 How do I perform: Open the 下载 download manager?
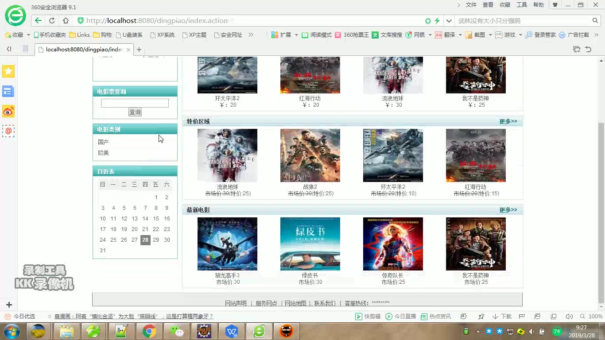click(x=502, y=316)
